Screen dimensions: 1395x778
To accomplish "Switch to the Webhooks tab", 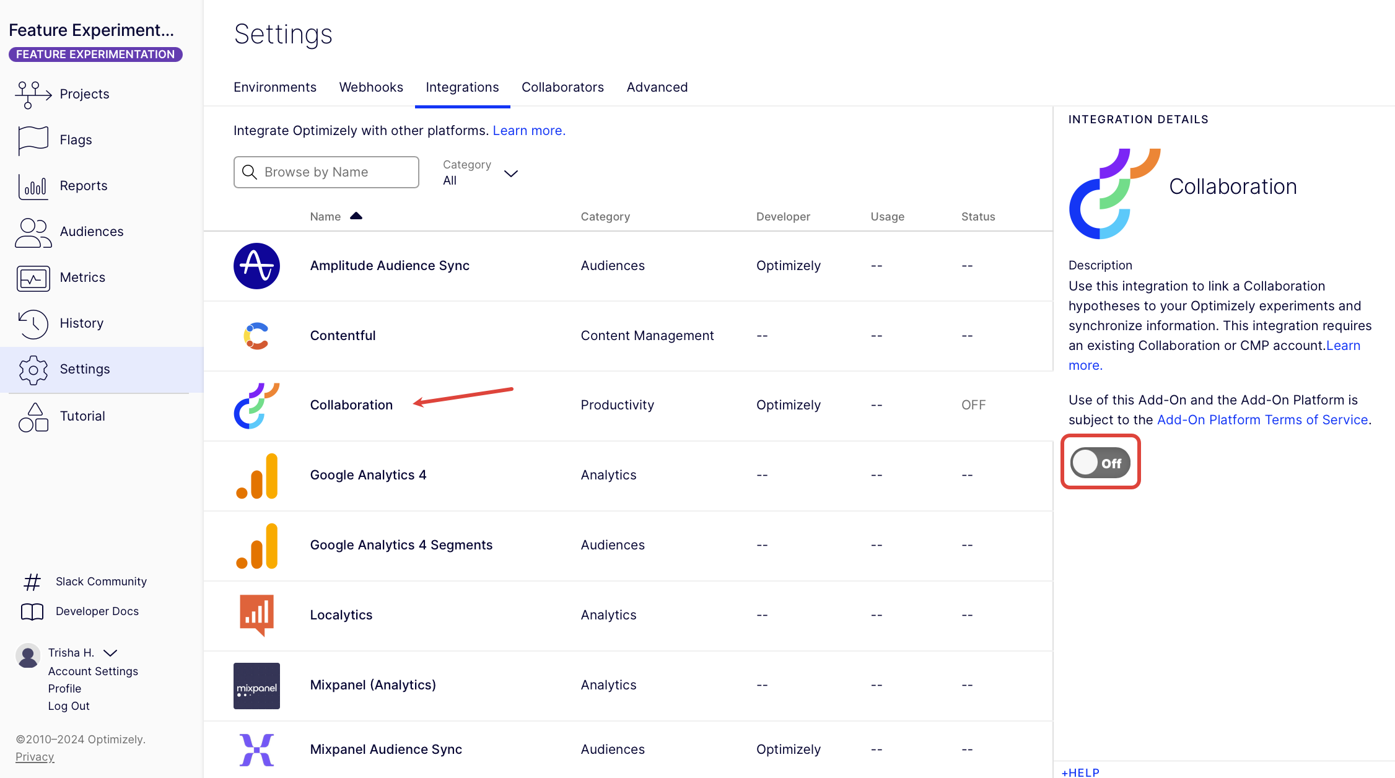I will [x=370, y=87].
